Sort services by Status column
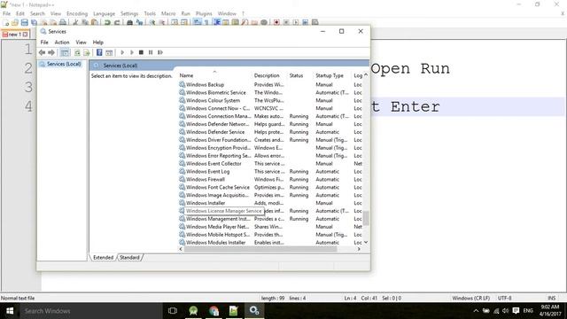Image resolution: width=567 pixels, height=319 pixels. 300,75
